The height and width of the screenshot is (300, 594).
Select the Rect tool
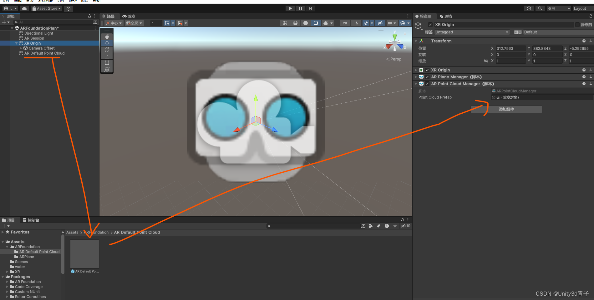[x=107, y=63]
